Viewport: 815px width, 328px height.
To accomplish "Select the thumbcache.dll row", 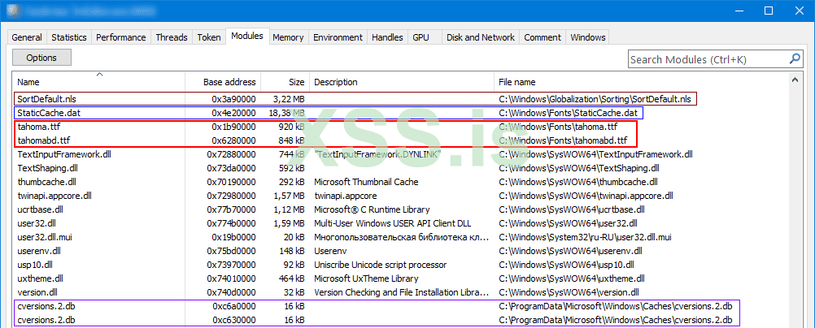I will click(x=400, y=182).
